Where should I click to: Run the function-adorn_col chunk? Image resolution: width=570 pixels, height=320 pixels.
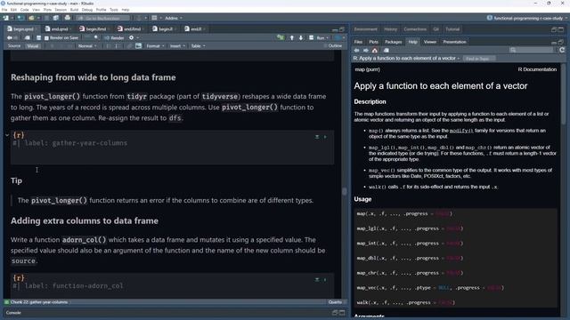(325, 280)
